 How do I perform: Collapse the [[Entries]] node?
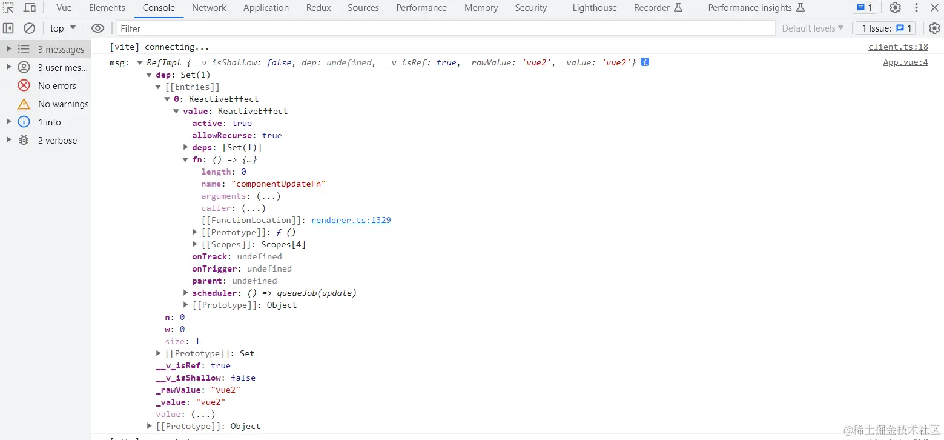coord(158,87)
